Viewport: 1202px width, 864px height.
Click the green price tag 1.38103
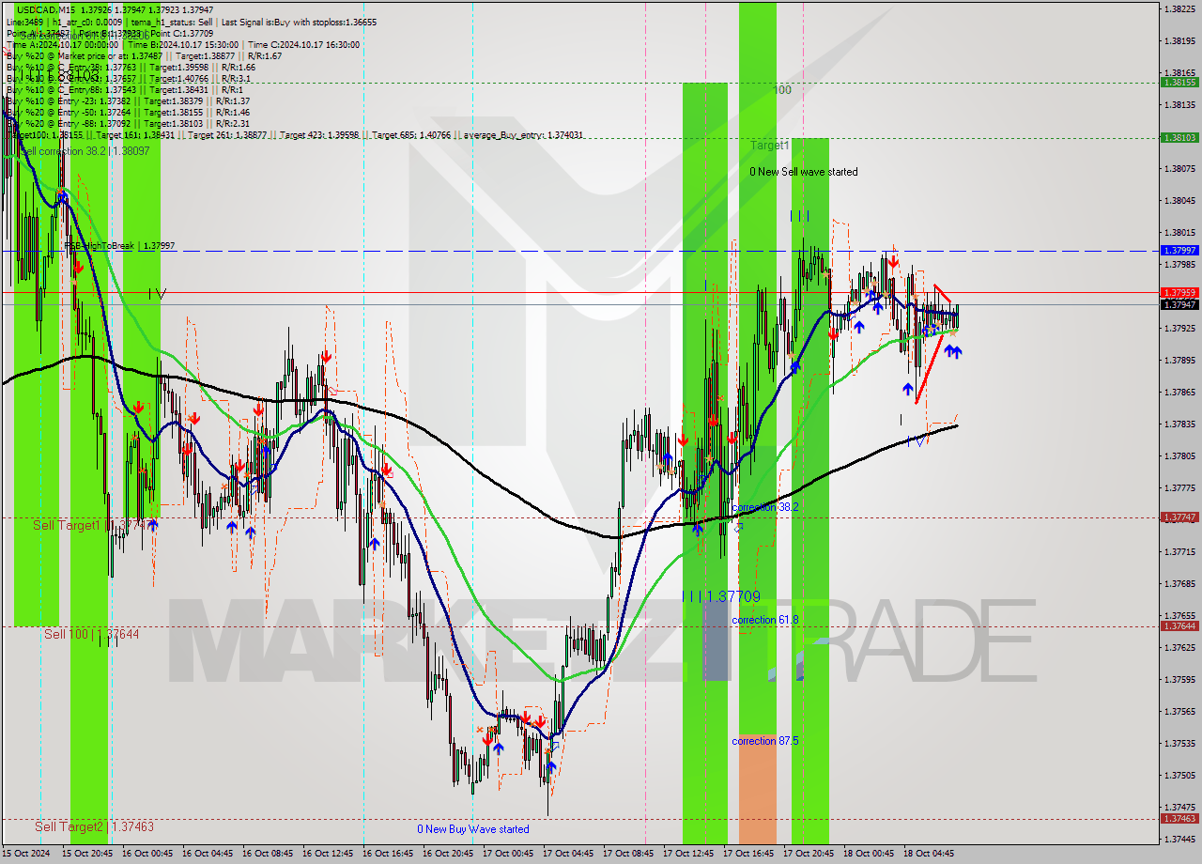pos(1179,137)
